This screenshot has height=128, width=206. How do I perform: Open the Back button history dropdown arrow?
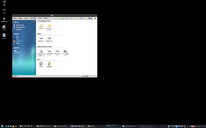[x=64, y=19]
